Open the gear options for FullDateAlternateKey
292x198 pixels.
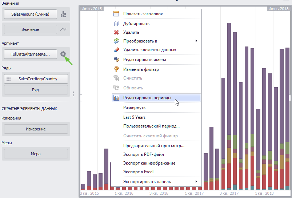click(x=63, y=54)
